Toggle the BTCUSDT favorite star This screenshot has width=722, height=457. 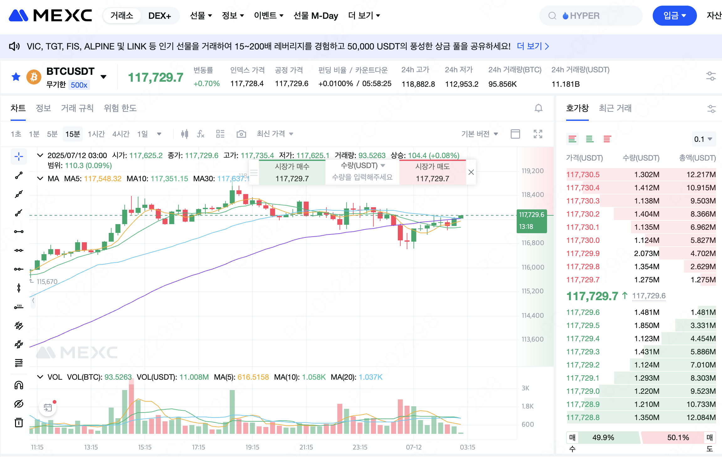[16, 77]
